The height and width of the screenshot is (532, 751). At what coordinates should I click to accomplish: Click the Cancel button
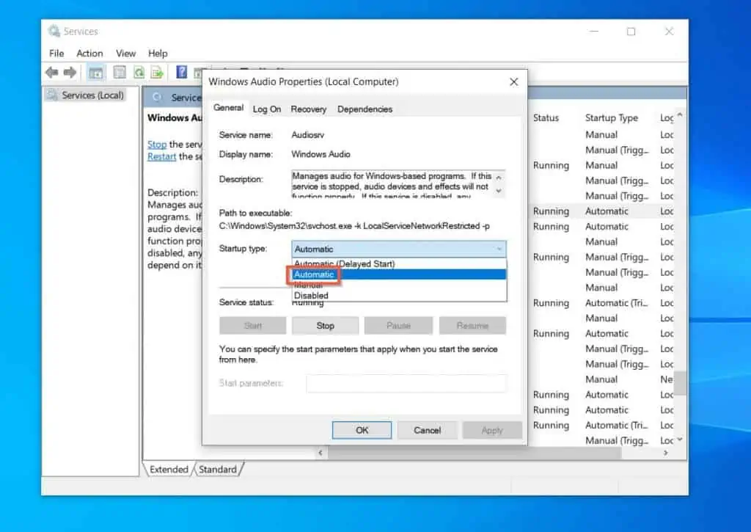tap(428, 430)
